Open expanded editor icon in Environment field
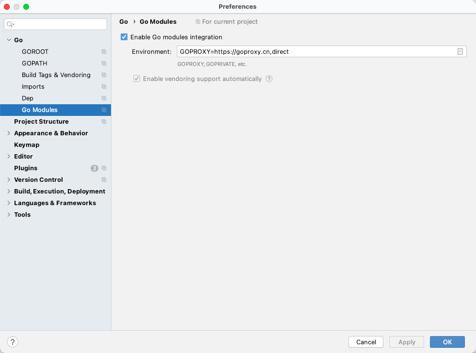The image size is (476, 353). point(460,52)
